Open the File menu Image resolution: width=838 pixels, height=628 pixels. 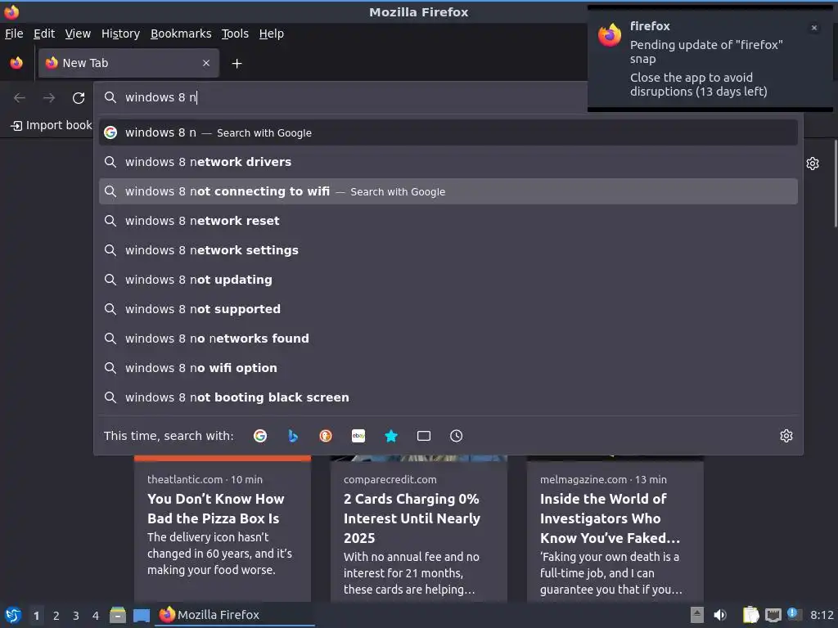[14, 34]
